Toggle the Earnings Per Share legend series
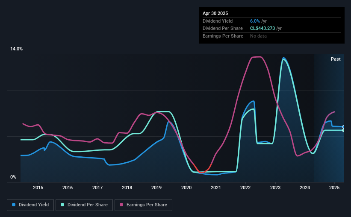Screen dimensions: 351x217 point(143,205)
